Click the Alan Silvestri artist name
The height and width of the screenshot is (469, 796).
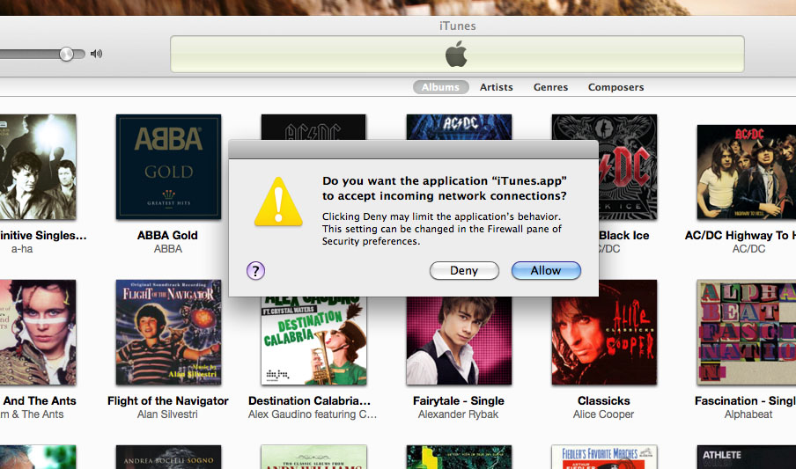click(167, 414)
